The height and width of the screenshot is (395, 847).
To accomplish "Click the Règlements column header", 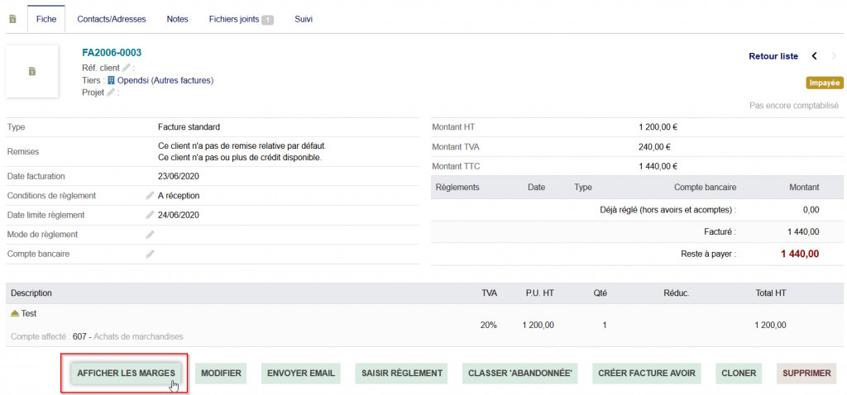I will tap(457, 188).
